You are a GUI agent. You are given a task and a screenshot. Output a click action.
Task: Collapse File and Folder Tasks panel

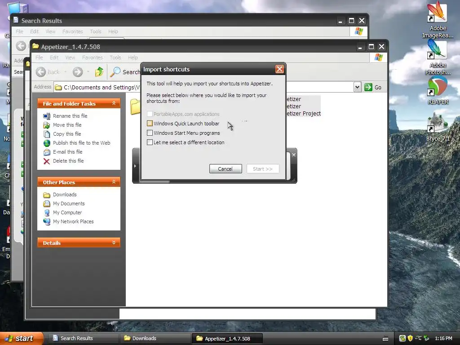click(x=114, y=103)
